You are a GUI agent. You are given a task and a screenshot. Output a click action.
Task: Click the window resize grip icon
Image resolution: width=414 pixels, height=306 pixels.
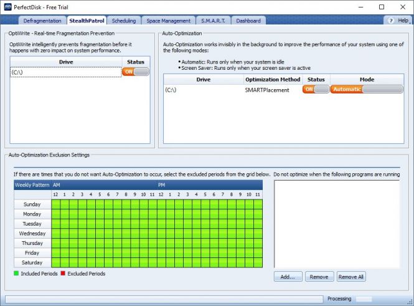click(410, 302)
